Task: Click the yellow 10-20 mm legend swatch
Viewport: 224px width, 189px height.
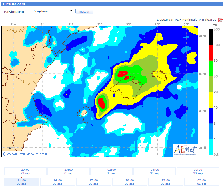Action: click(x=211, y=100)
